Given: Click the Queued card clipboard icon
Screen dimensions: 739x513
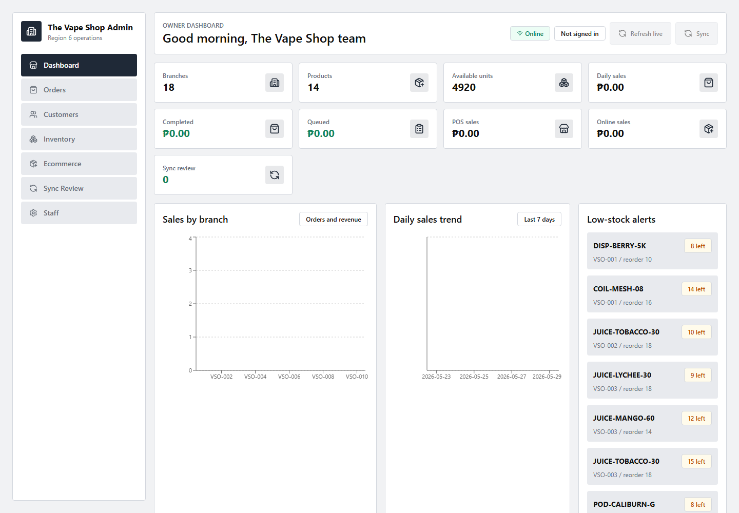Looking at the screenshot, I should (419, 129).
